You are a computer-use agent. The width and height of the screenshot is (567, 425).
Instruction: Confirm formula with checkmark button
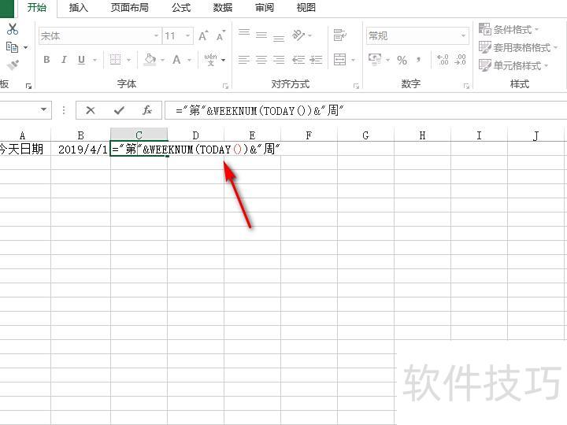pos(119,110)
